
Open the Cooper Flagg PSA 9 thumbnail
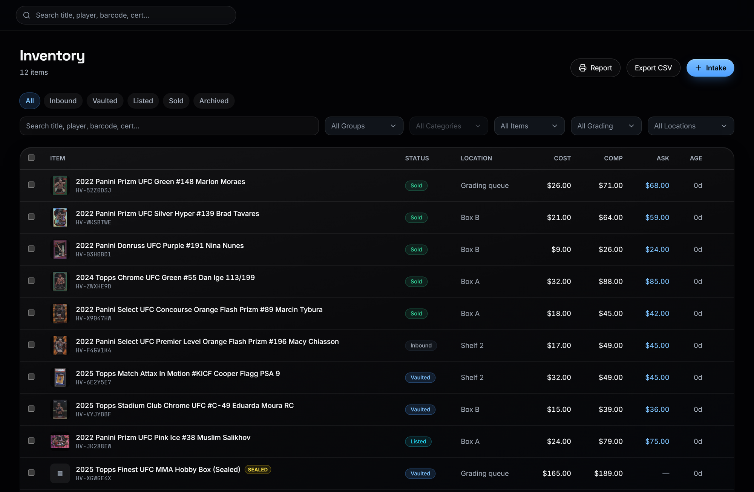click(60, 377)
